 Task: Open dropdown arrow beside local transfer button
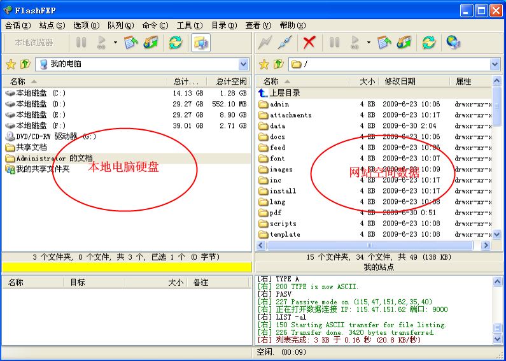tap(115, 43)
